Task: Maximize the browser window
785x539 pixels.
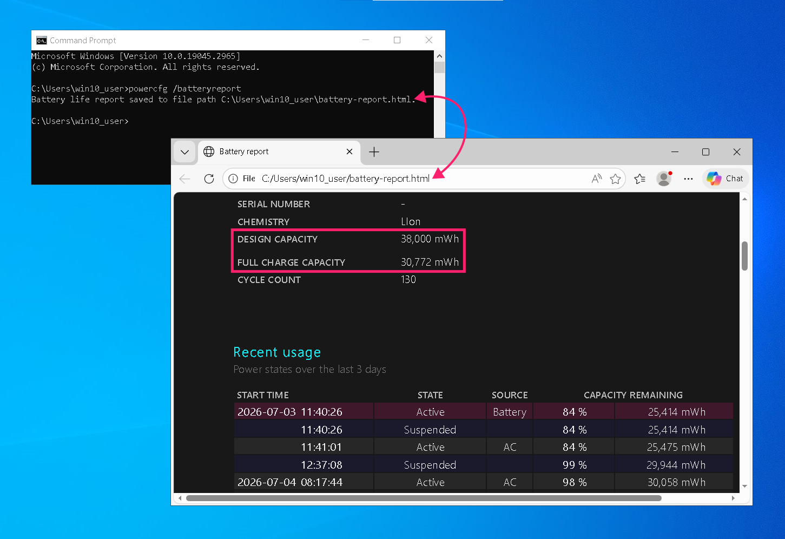Action: [705, 152]
